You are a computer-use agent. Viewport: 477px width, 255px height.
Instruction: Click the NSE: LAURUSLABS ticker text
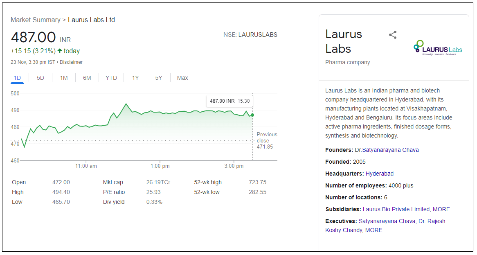(250, 35)
